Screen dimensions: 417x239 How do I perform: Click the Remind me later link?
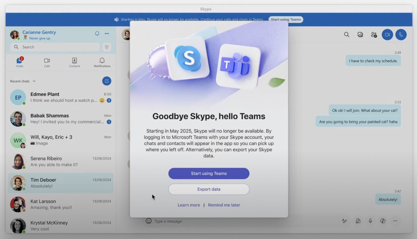[x=224, y=205]
